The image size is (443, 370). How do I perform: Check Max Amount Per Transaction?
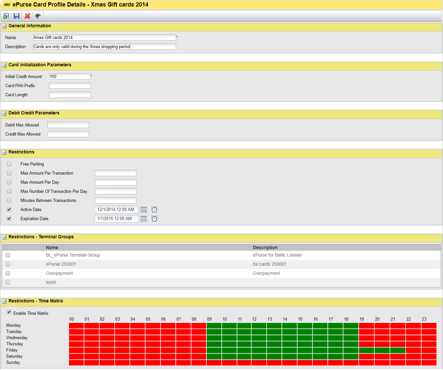coord(9,173)
